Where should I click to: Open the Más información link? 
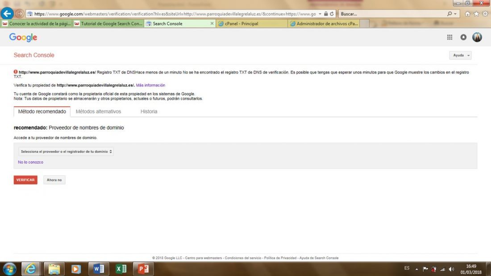[150, 85]
